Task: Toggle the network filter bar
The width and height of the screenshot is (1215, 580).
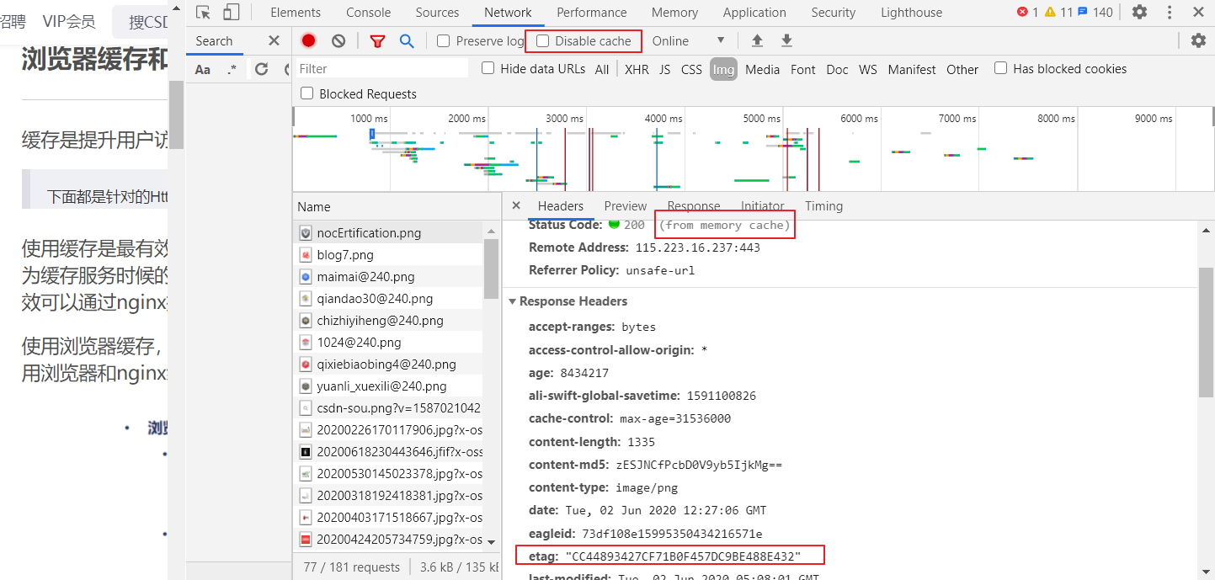Action: [376, 40]
